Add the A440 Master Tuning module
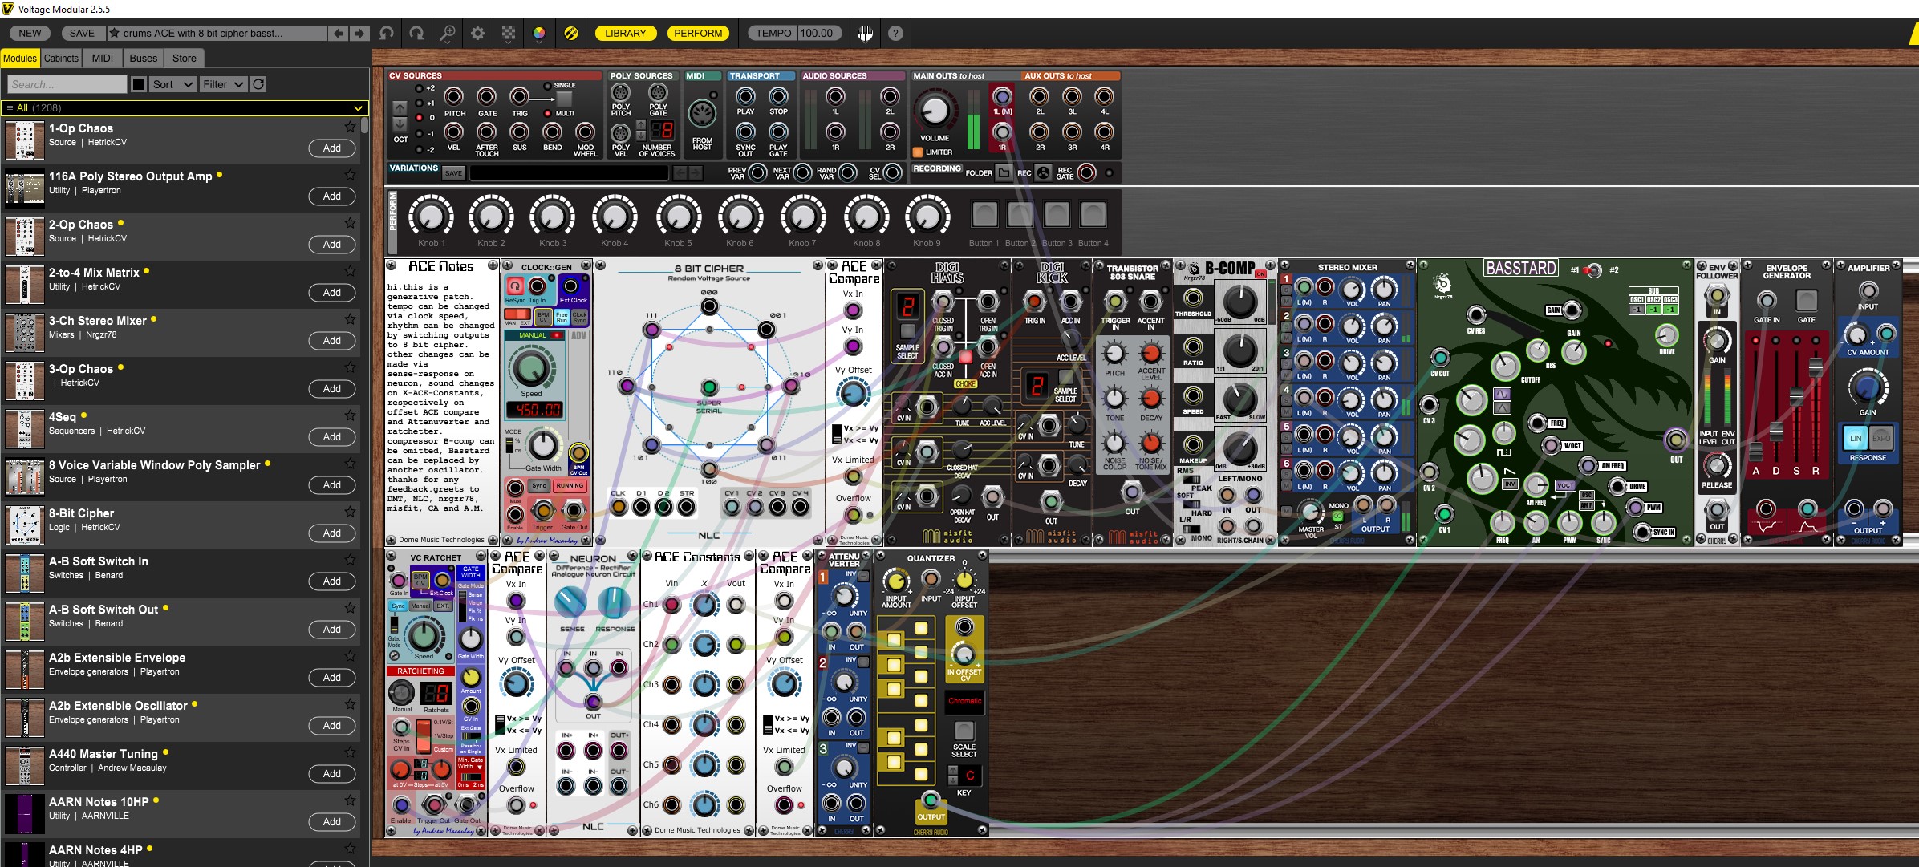 (x=332, y=774)
